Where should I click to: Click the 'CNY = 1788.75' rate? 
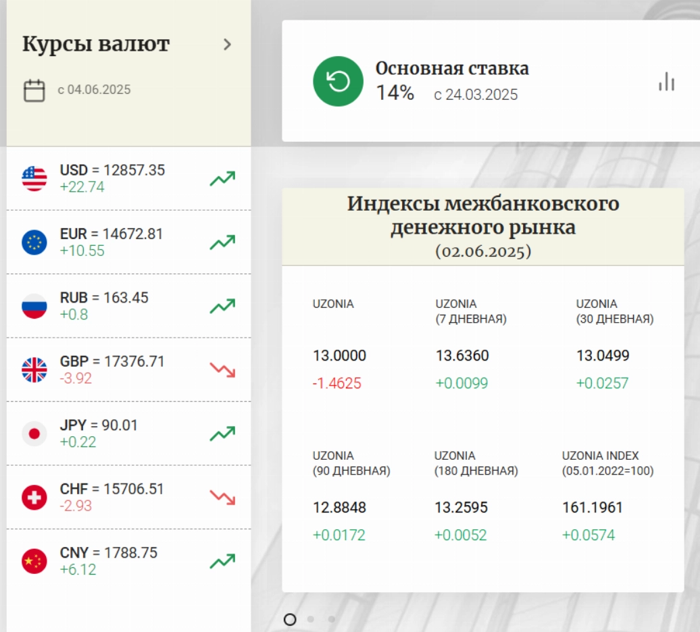click(109, 552)
